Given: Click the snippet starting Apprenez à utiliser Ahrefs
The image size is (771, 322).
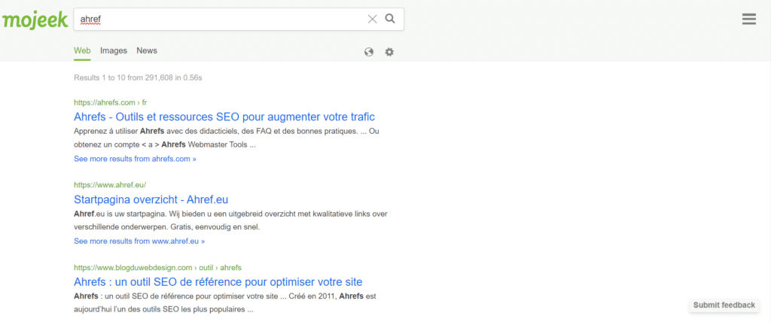Looking at the screenshot, I should point(227,138).
